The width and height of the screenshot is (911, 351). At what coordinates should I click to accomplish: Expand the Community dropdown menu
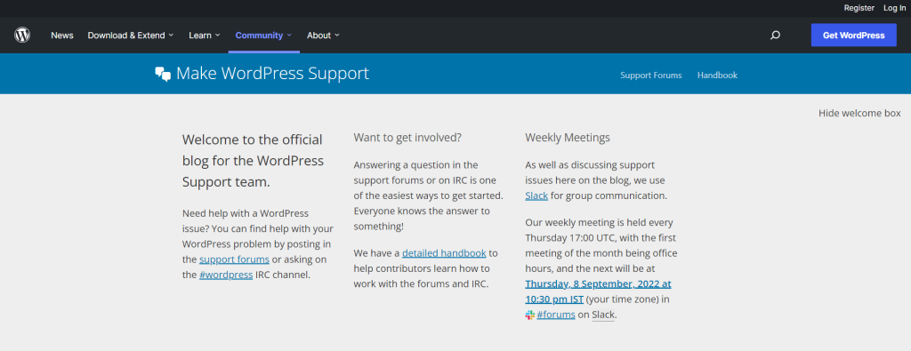pos(263,36)
